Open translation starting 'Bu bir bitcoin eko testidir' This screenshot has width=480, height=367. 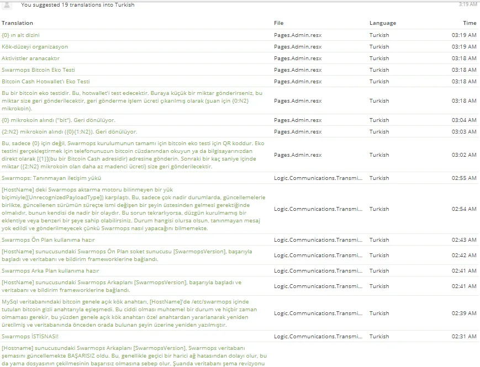(x=132, y=100)
